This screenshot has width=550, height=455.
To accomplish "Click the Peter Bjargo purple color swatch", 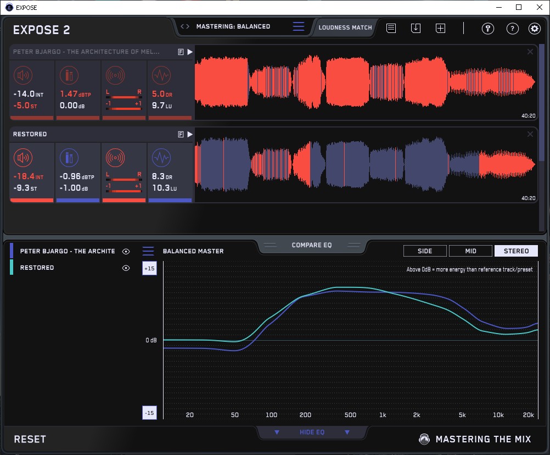I will pos(12,251).
